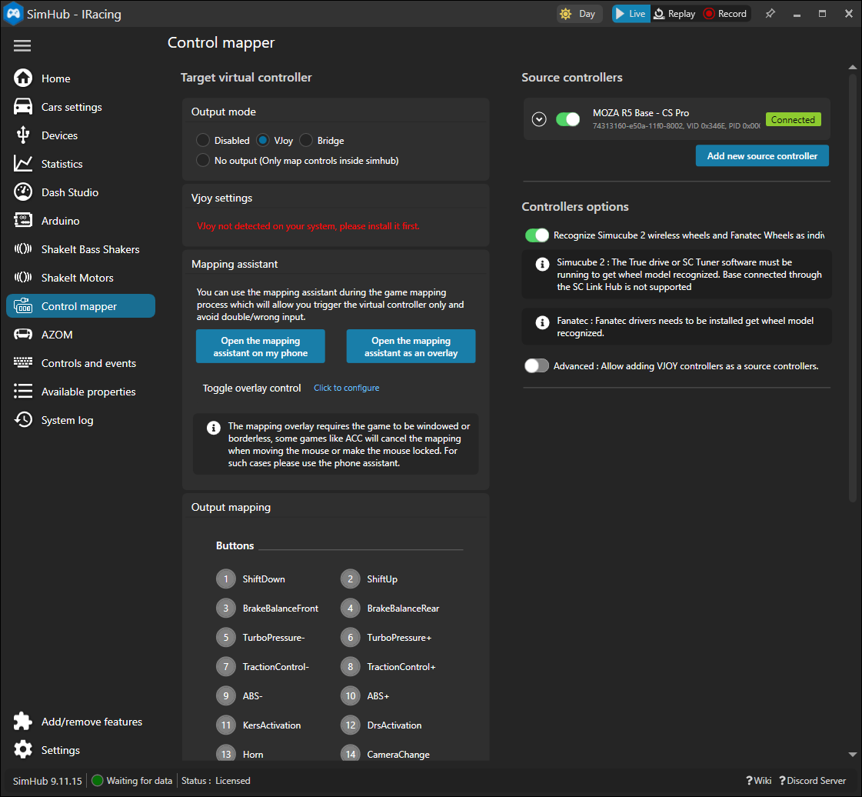862x797 pixels.
Task: Select the Bridge output mode
Action: (x=305, y=140)
